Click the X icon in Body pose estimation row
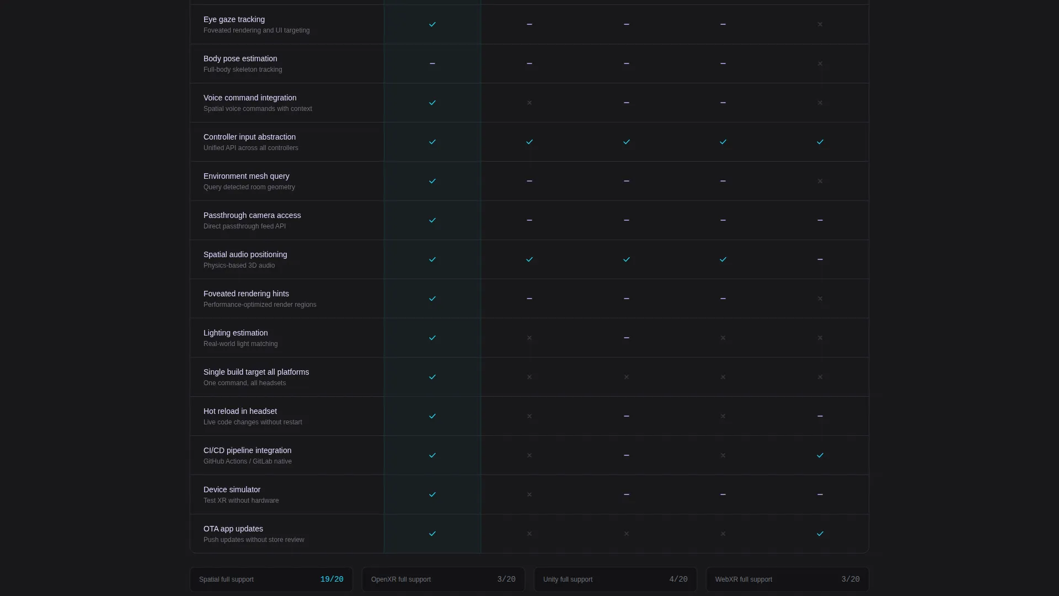This screenshot has width=1059, height=596. [820, 63]
